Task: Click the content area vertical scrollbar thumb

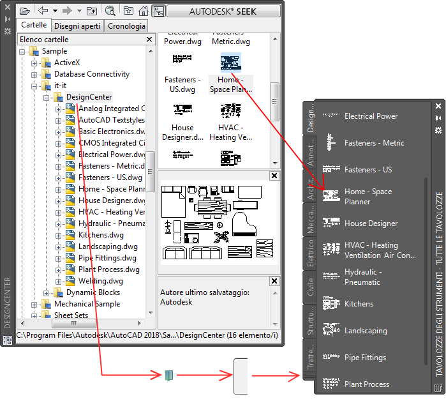Action: [275, 102]
